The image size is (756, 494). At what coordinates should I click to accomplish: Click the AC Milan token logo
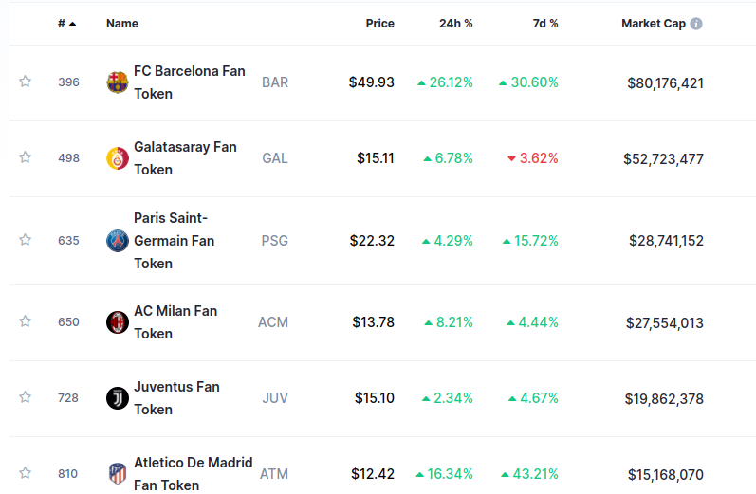[x=117, y=322]
